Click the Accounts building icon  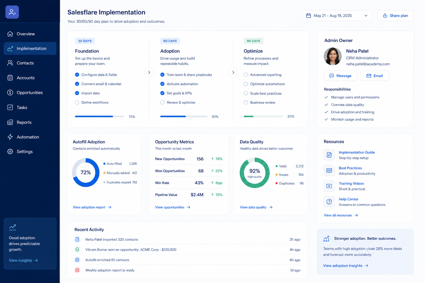10,78
